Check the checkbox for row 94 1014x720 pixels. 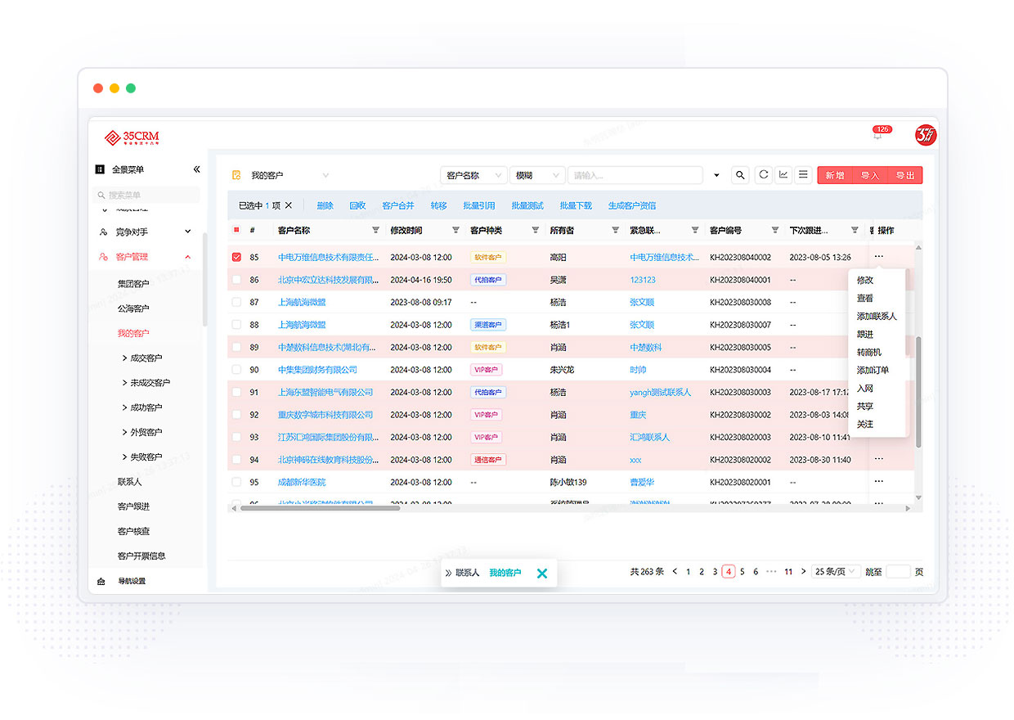[x=236, y=460]
